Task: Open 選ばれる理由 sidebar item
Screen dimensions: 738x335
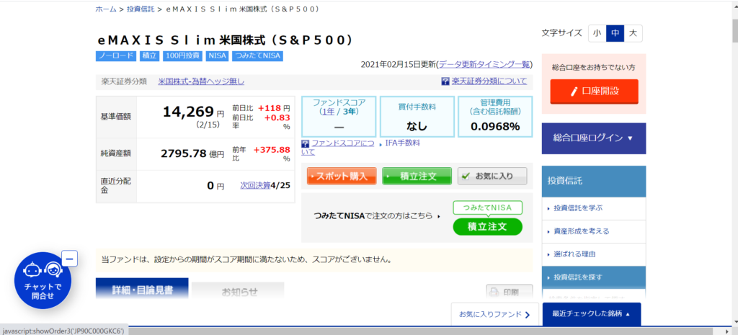Action: tap(594, 254)
